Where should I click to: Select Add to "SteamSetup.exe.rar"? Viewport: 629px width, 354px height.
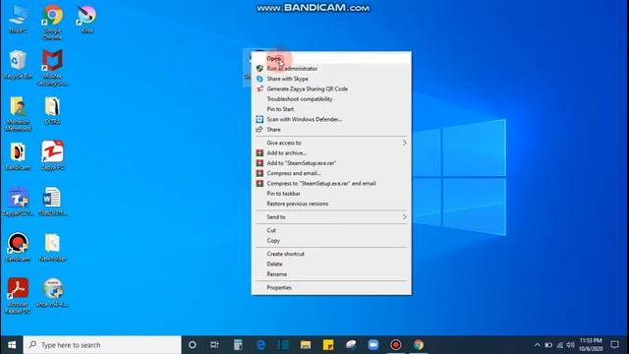(x=331, y=163)
